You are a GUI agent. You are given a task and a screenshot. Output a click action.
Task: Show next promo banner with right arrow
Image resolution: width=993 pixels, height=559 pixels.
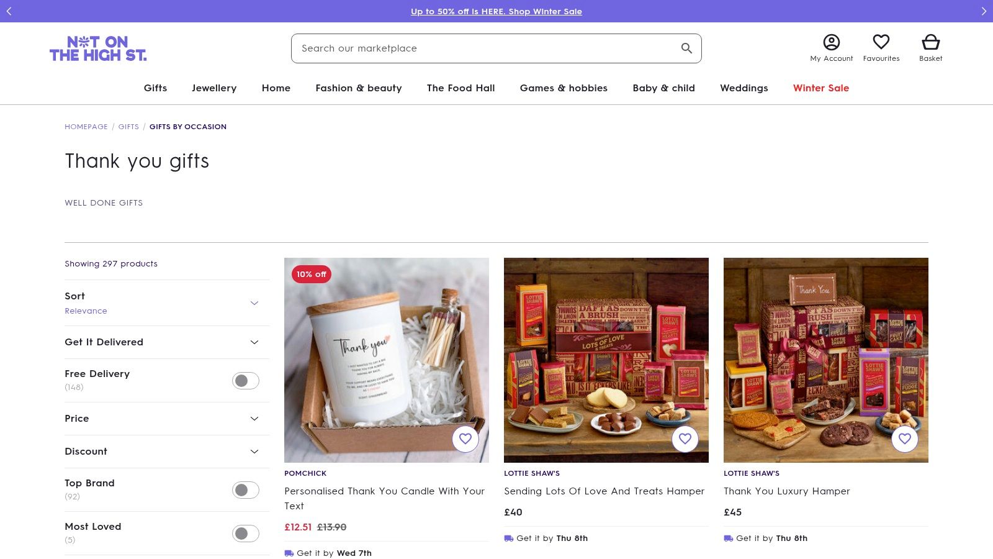coord(984,11)
